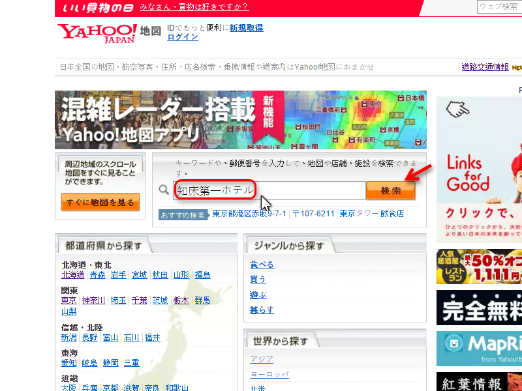Choose 岐阜 prefecture link
This screenshot has width=522, height=391.
[90, 363]
